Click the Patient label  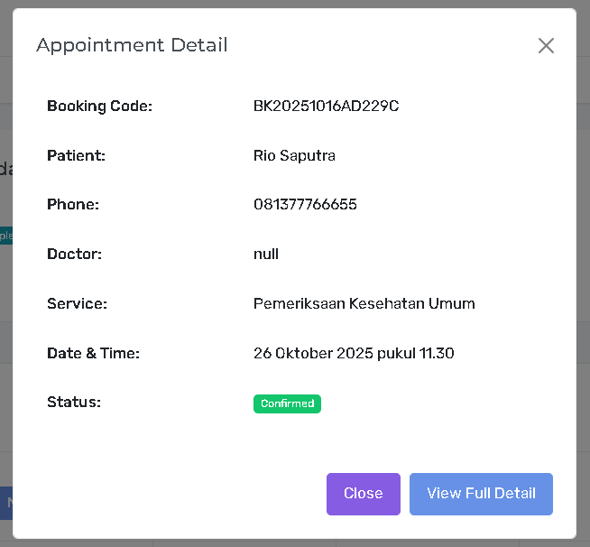(x=76, y=155)
